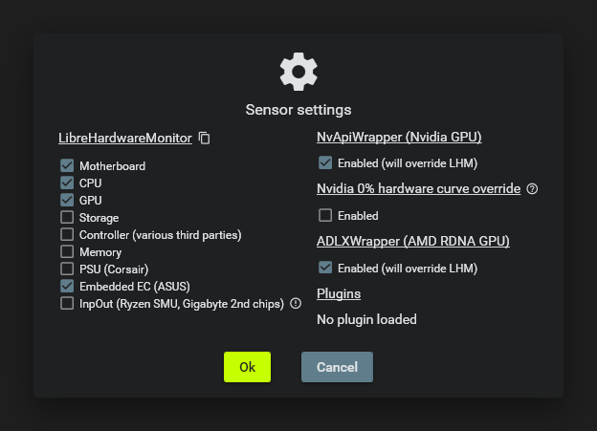This screenshot has width=597, height=431.
Task: Click the info icon next to InpOut
Action: pyautogui.click(x=296, y=304)
